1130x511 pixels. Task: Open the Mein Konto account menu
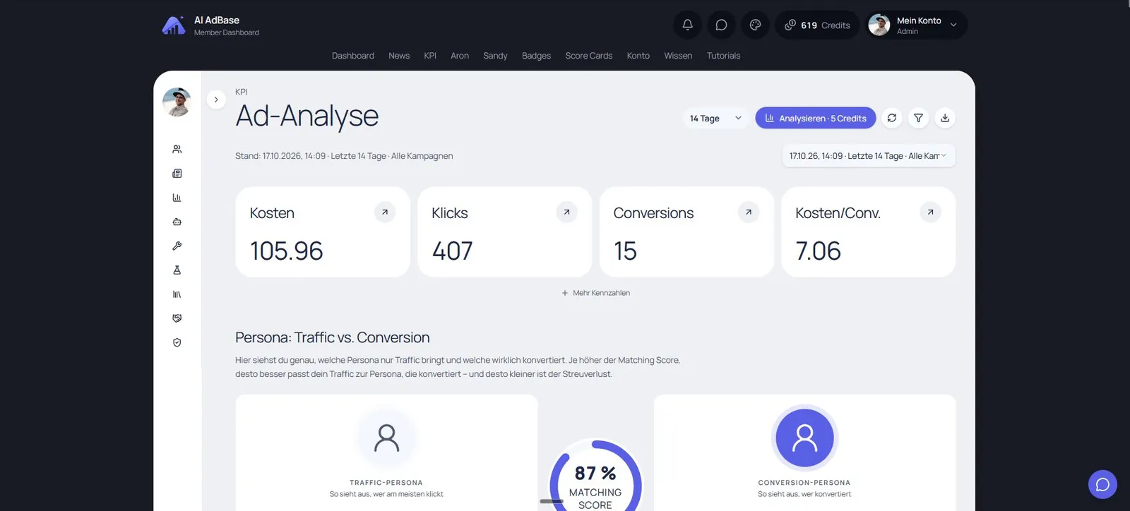[917, 25]
